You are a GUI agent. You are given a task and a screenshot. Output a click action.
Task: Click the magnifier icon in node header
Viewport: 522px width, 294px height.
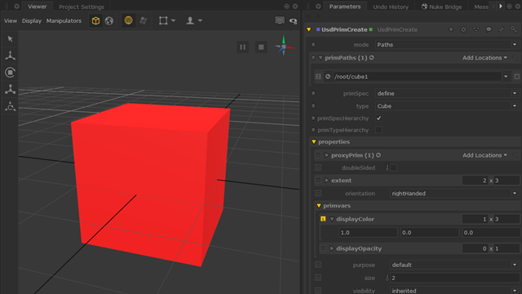(x=514, y=29)
